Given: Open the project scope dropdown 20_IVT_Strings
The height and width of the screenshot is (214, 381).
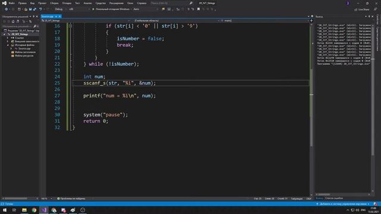Looking at the screenshot, I should pyautogui.click(x=85, y=21).
